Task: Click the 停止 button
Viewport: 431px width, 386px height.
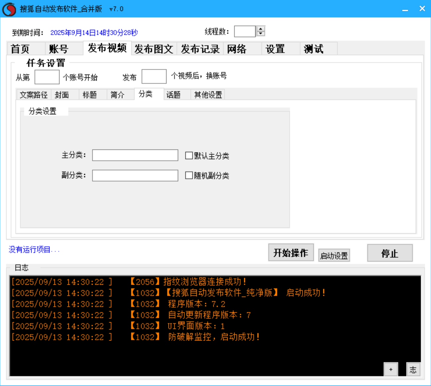Action: click(389, 253)
